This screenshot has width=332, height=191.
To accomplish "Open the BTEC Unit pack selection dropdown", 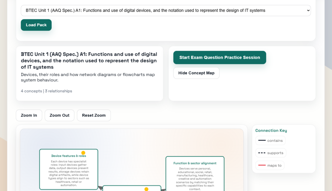I will click(x=166, y=11).
